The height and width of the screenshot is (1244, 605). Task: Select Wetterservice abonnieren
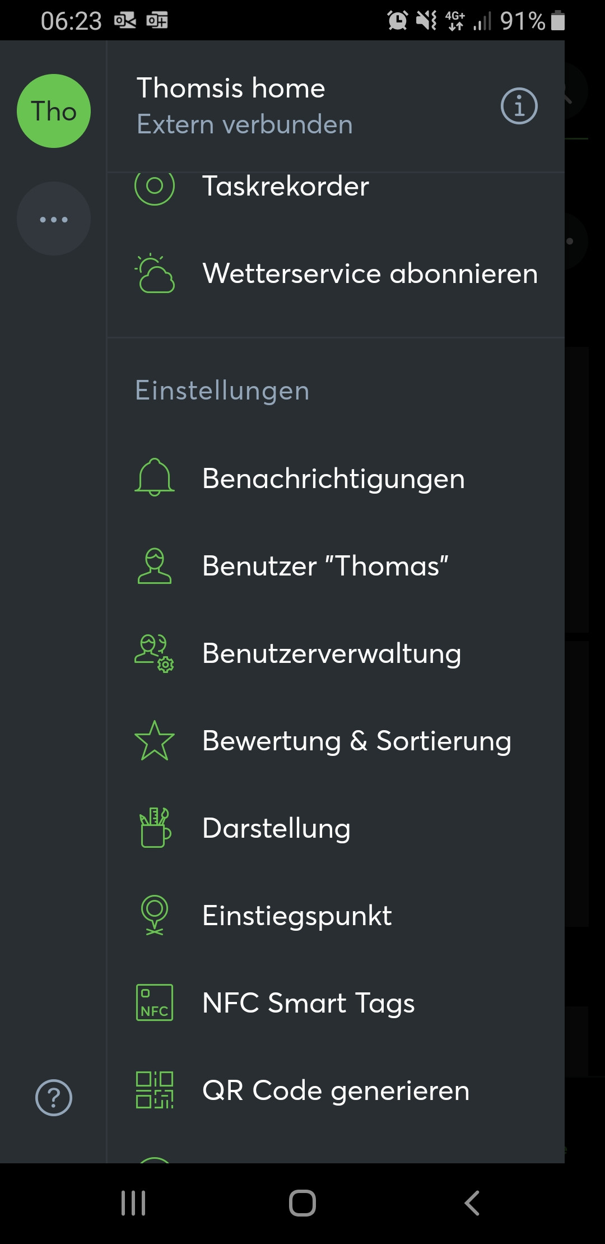coord(370,273)
